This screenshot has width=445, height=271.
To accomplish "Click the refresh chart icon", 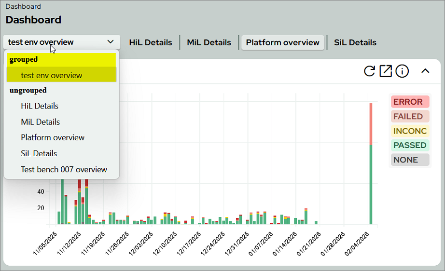I will [x=369, y=71].
